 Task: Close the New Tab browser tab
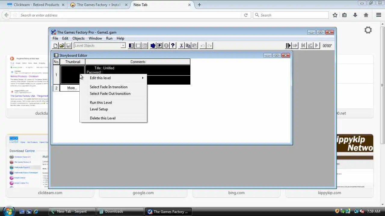tap(189, 5)
